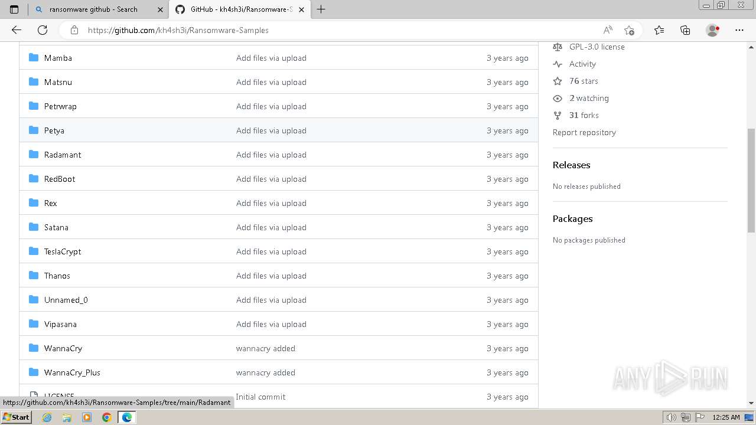This screenshot has width=756, height=425.
Task: Click the folder icon beside Satana
Action: (34, 227)
